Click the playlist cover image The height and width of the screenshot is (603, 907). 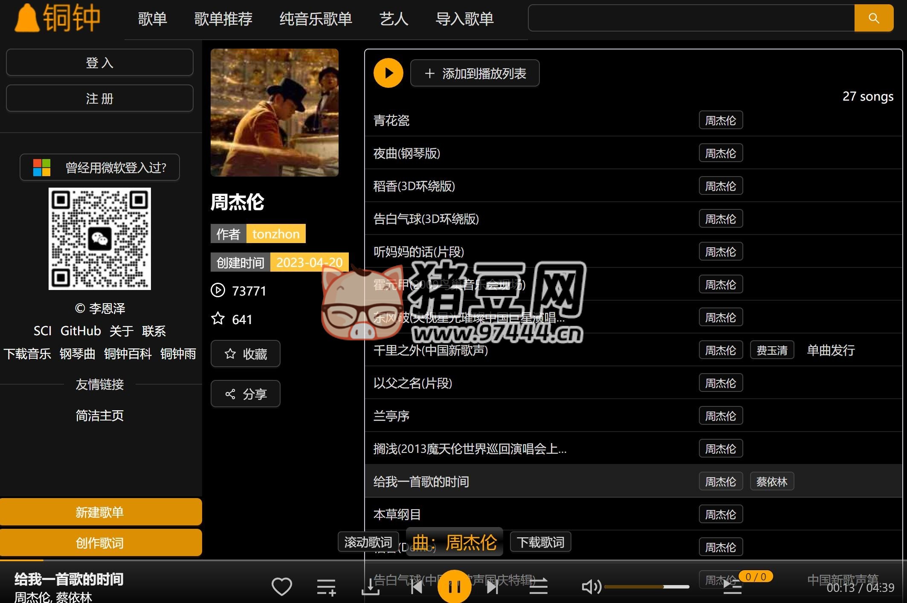pyautogui.click(x=275, y=113)
